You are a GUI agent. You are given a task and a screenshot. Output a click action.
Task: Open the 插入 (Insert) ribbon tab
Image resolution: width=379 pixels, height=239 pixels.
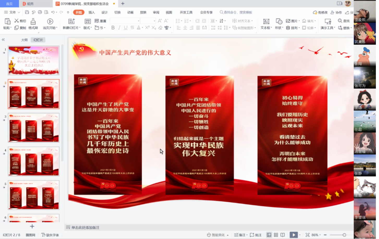click(92, 12)
